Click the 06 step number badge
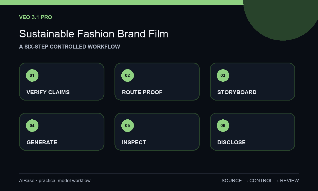The width and height of the screenshot is (318, 191). pos(223,125)
